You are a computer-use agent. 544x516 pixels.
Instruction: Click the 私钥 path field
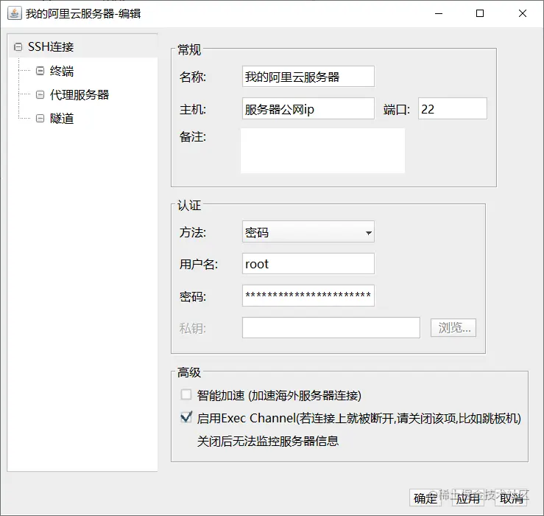tap(331, 328)
